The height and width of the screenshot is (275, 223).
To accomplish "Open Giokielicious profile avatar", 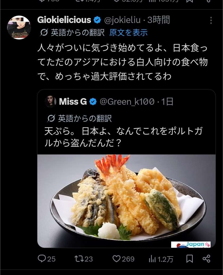I will pyautogui.click(x=19, y=27).
